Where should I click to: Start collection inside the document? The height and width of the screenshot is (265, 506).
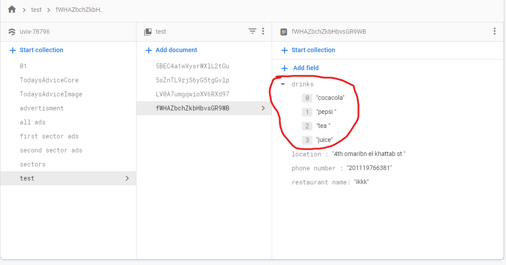(x=308, y=50)
